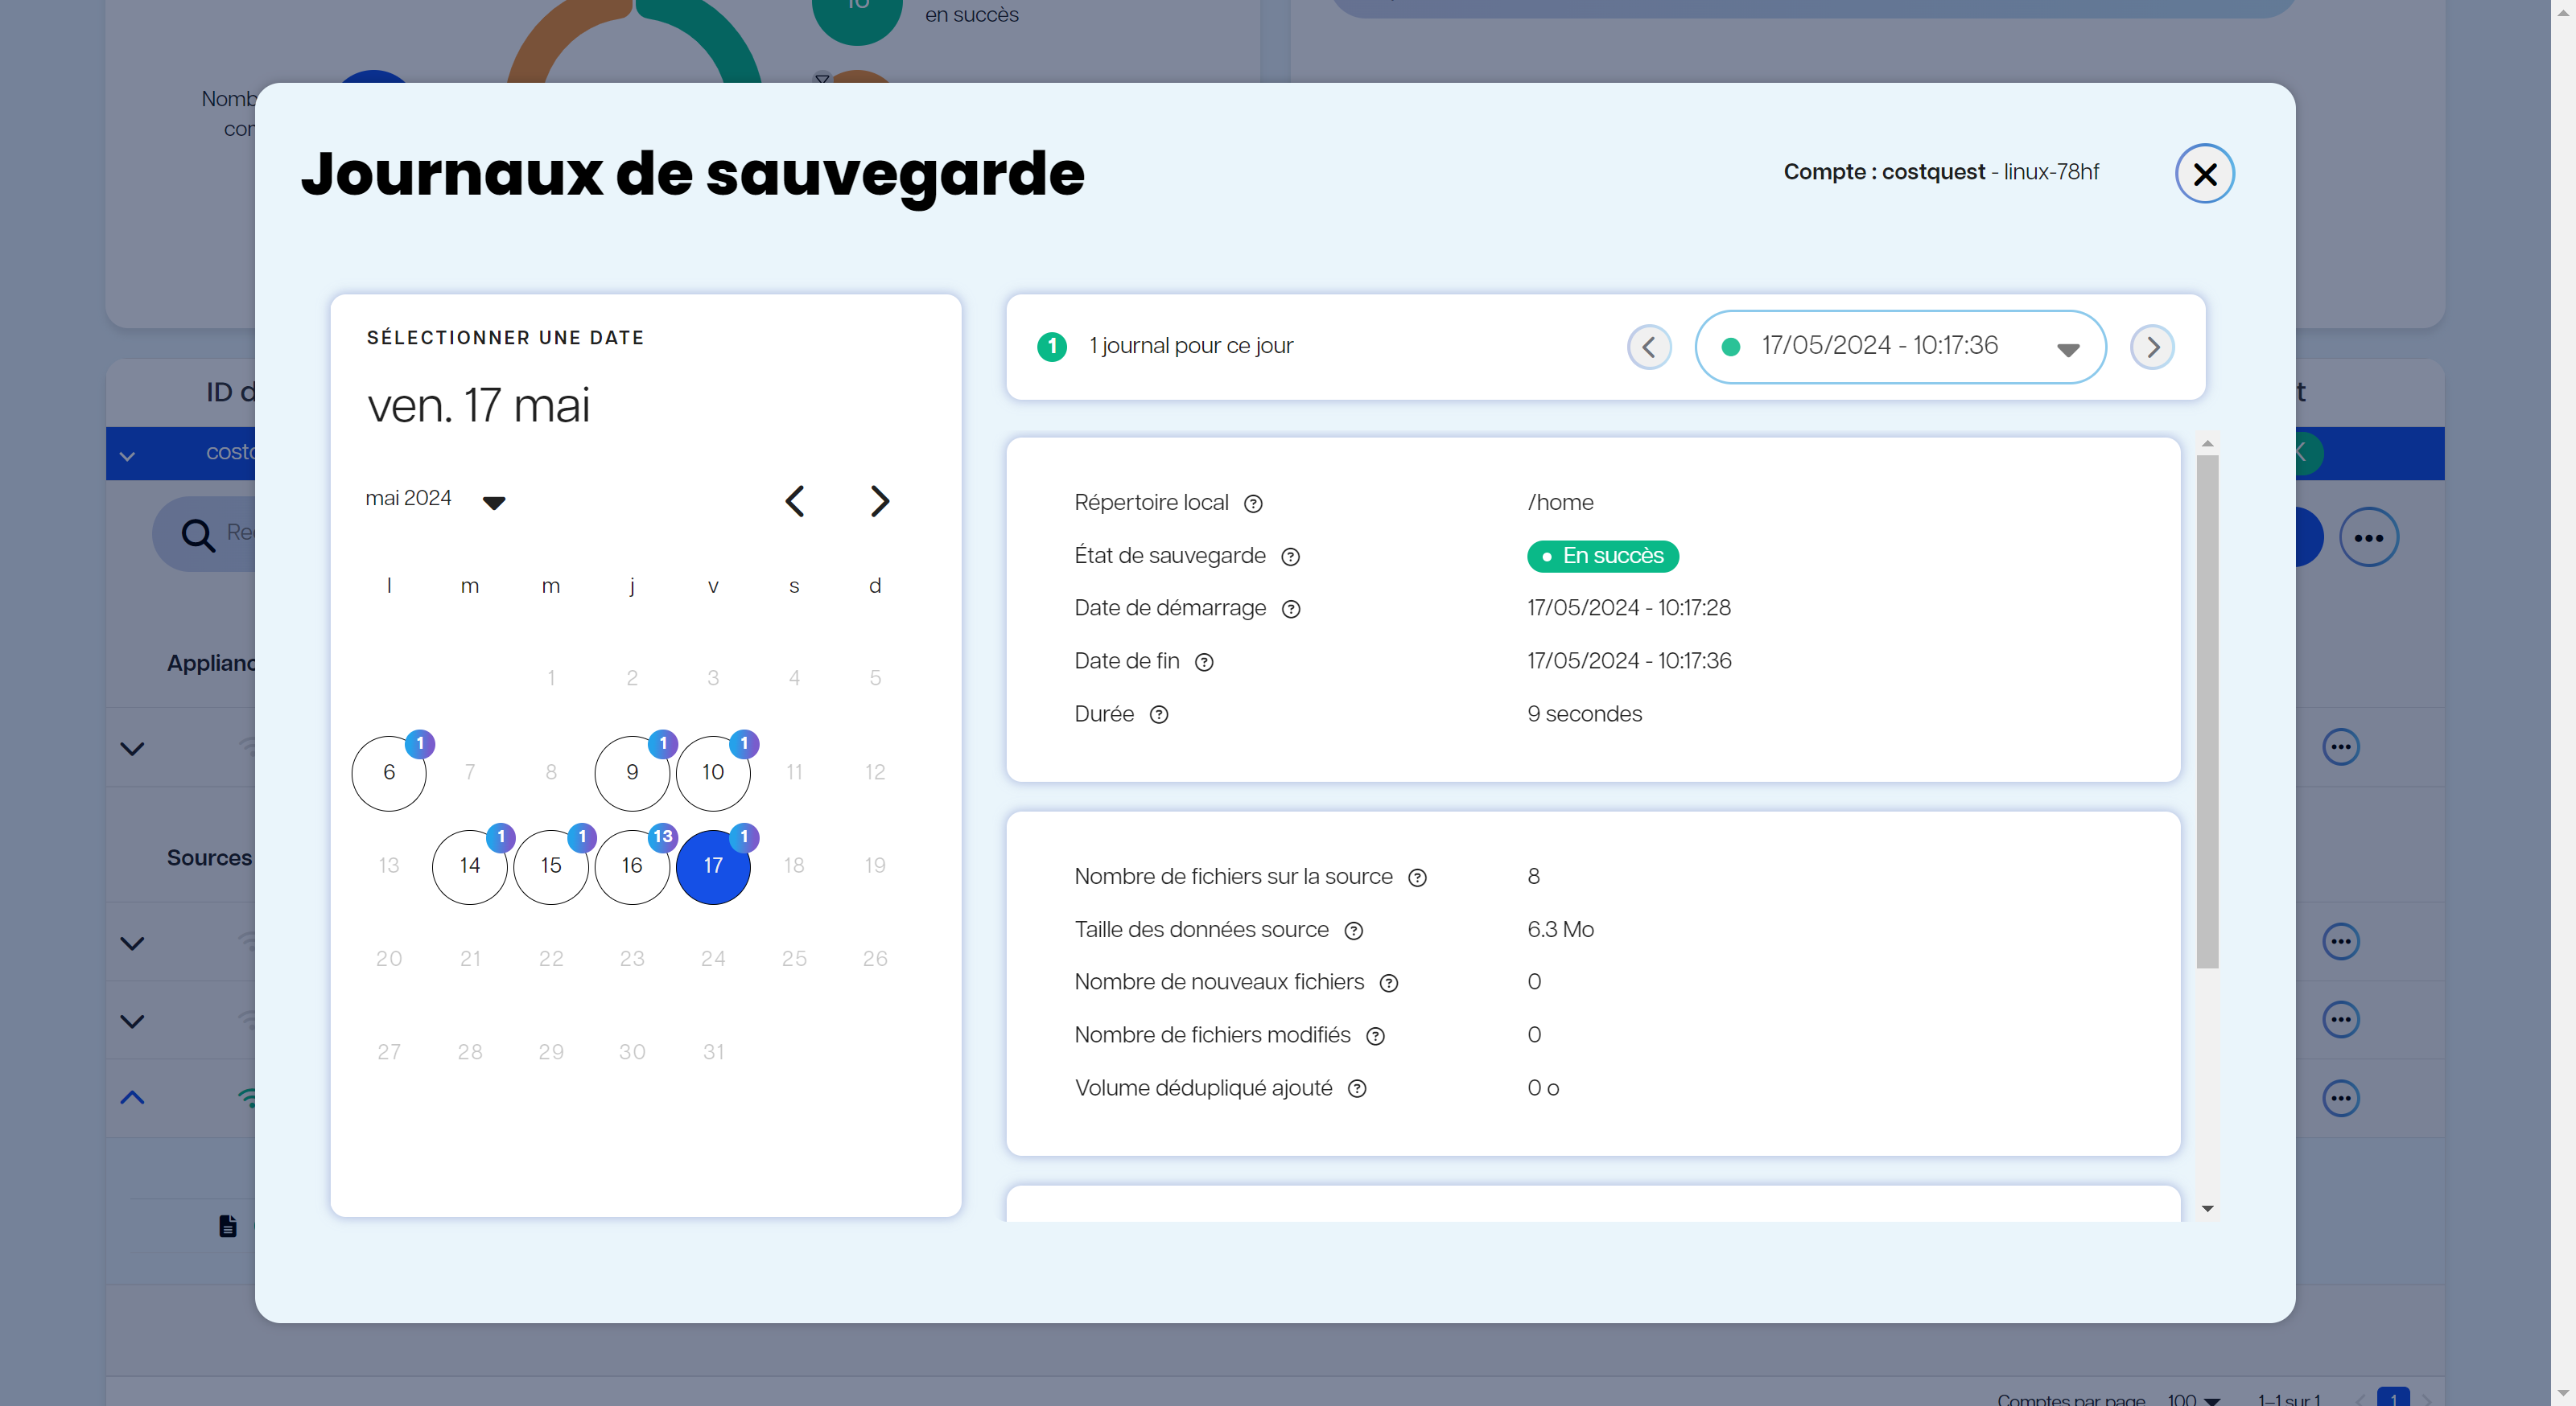Click the Compte : costquest - linux-78hf label

[1940, 172]
